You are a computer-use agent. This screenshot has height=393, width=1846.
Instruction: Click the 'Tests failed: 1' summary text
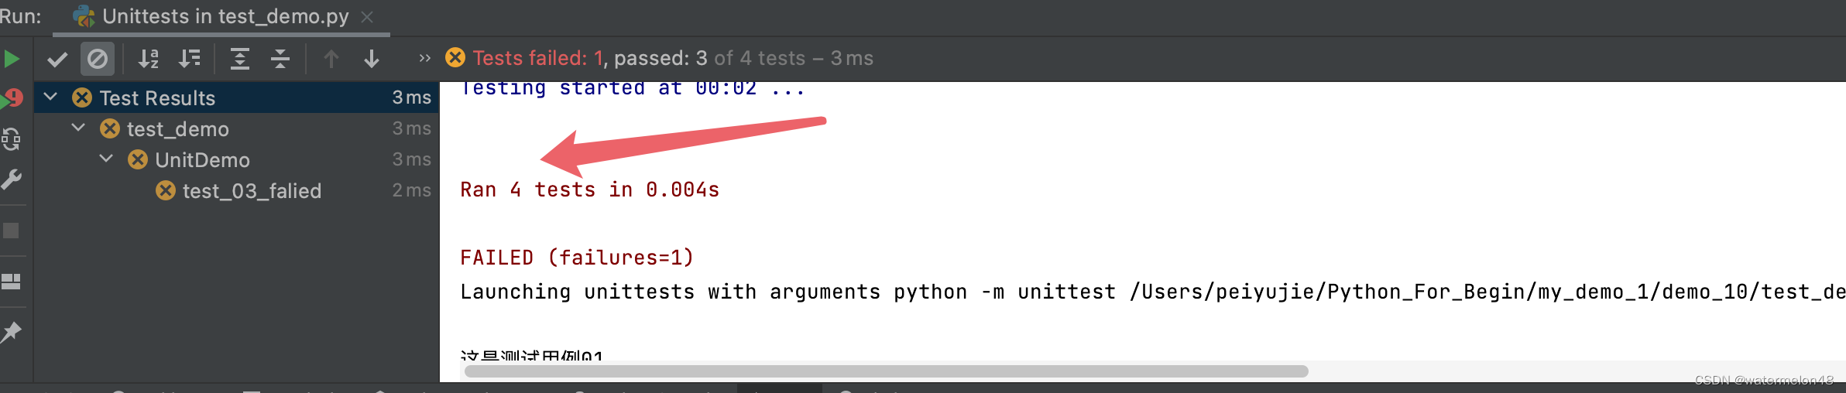pyautogui.click(x=538, y=58)
